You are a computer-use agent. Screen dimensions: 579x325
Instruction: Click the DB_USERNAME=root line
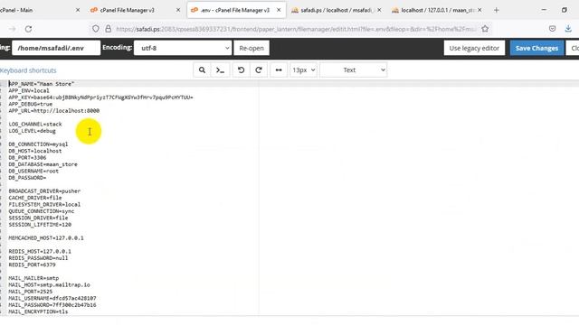33,171
